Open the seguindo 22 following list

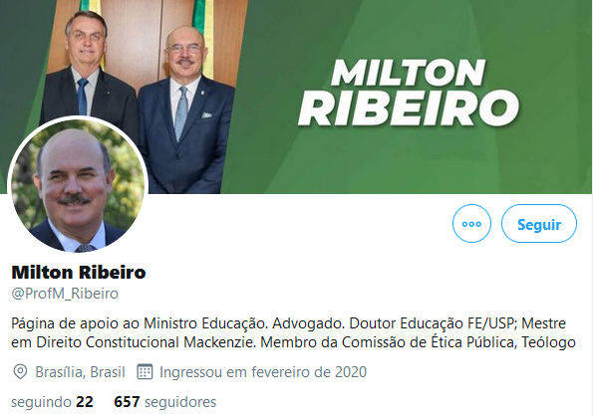click(52, 402)
